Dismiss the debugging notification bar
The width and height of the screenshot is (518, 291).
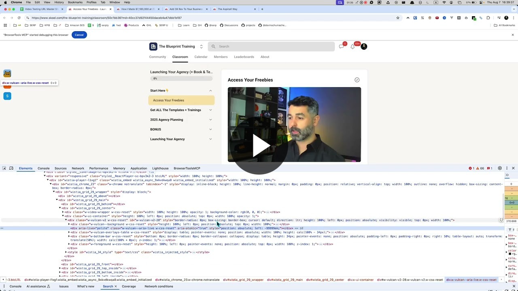[512, 35]
